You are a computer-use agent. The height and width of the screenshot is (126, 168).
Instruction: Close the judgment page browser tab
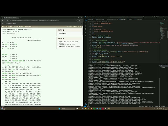[x=18, y=18]
